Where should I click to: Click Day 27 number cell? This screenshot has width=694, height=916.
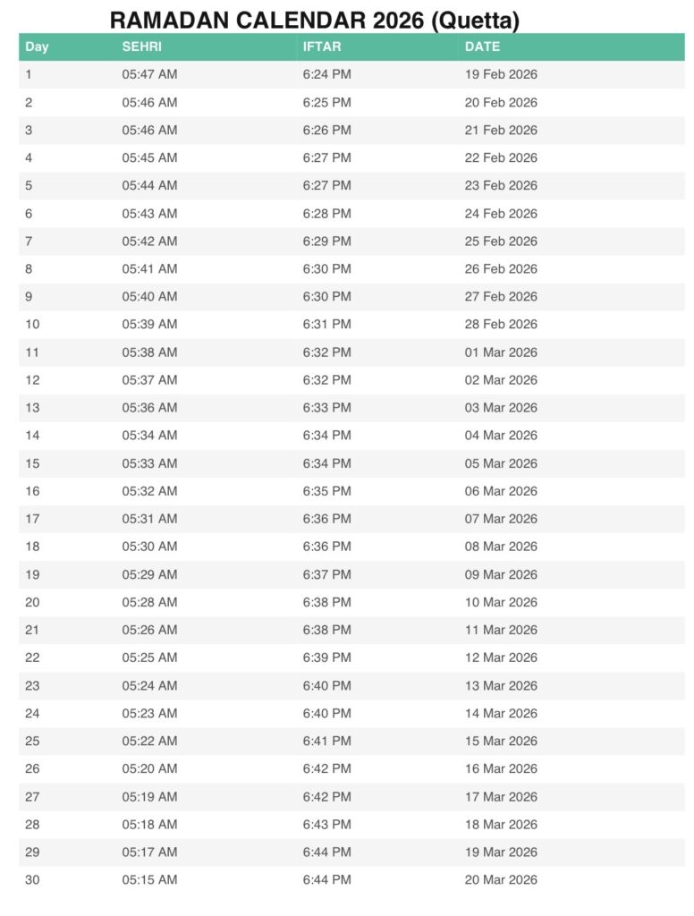point(32,796)
